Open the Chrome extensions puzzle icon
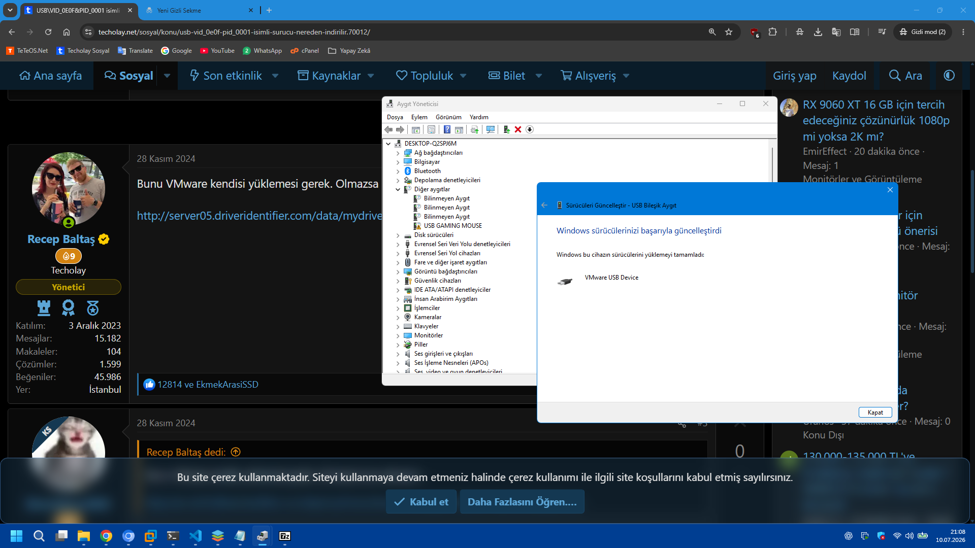 (x=772, y=32)
